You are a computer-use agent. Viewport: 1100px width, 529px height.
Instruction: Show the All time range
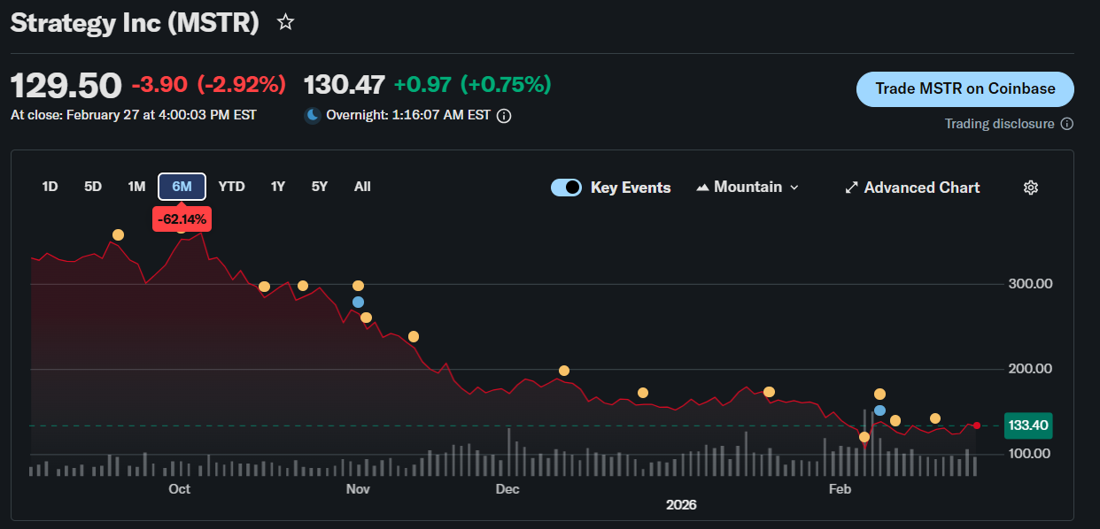(x=362, y=187)
